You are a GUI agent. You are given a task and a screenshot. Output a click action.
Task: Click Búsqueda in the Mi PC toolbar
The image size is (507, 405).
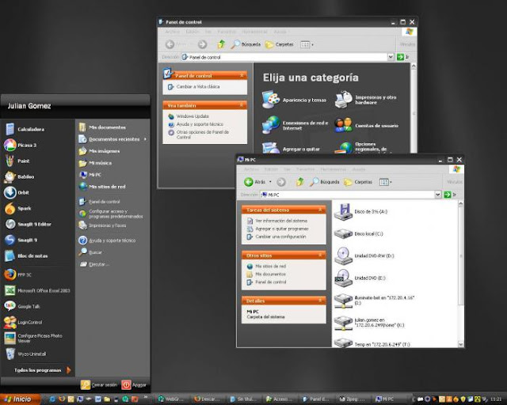click(x=324, y=182)
